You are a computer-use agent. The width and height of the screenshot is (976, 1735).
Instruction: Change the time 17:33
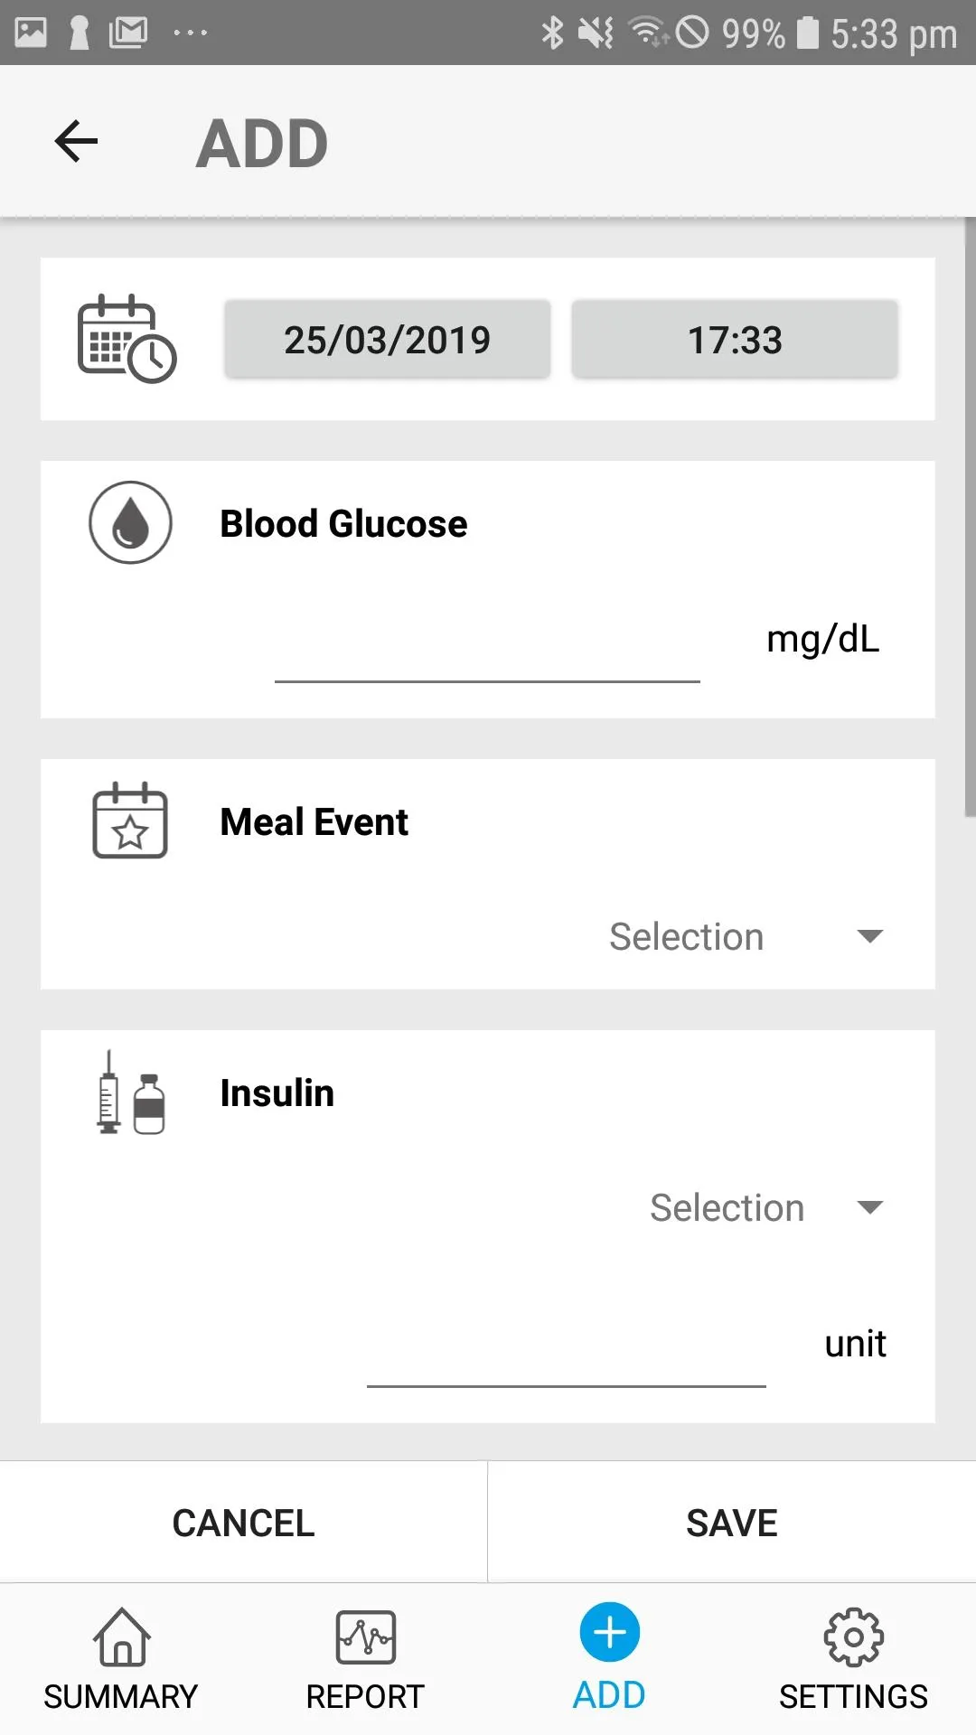point(735,340)
